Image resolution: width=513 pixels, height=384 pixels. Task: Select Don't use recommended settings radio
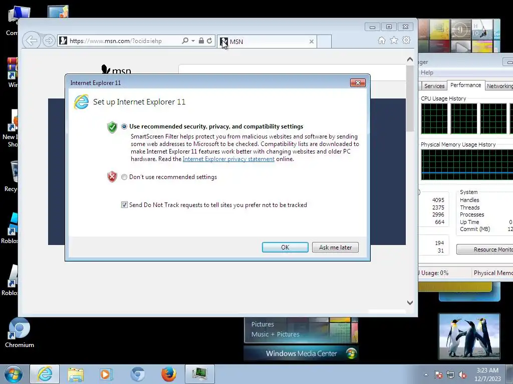point(124,177)
